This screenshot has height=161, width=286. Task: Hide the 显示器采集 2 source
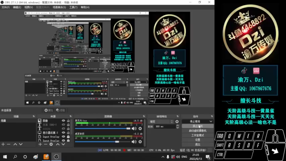63,133
